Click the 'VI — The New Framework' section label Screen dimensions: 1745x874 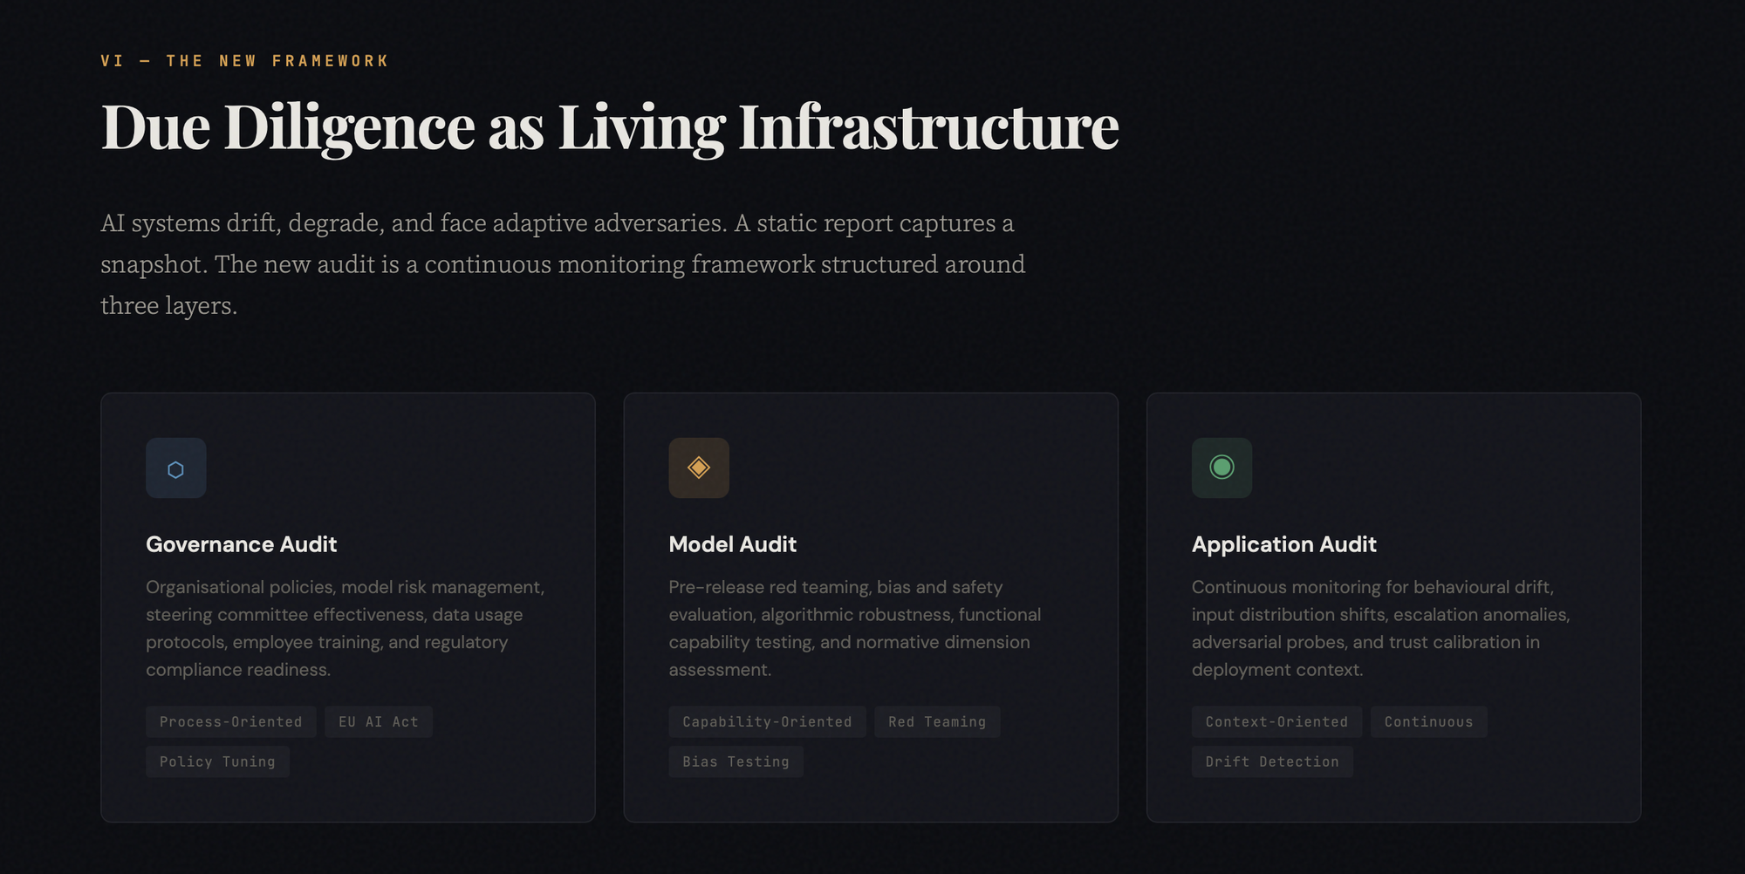point(244,61)
